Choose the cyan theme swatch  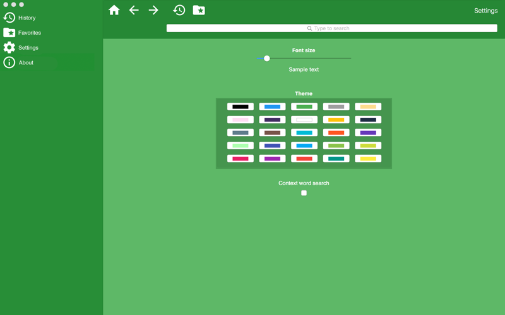304,132
